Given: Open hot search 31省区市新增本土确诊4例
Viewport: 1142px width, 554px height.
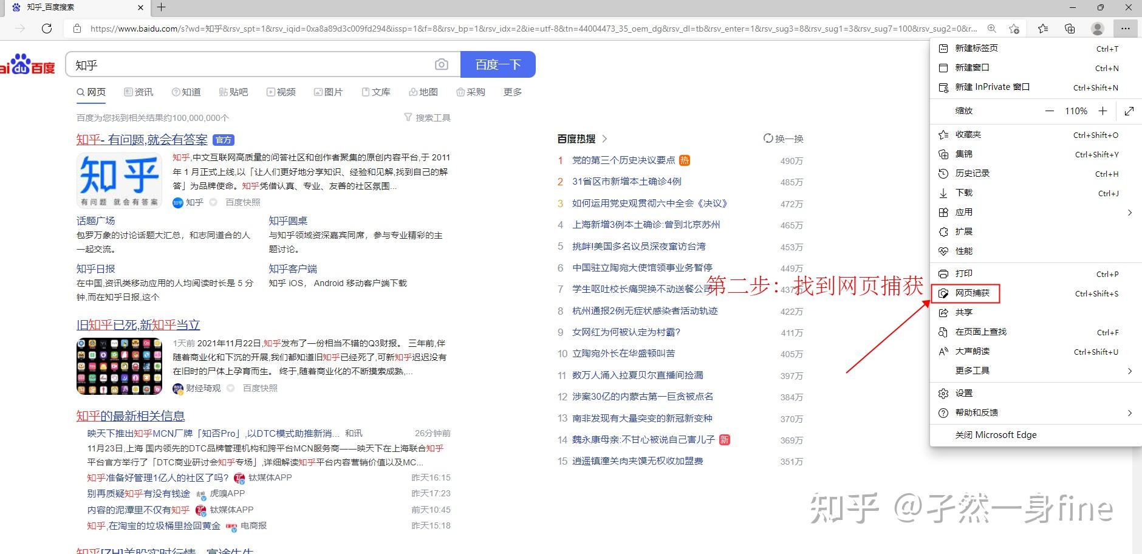Looking at the screenshot, I should 627,181.
